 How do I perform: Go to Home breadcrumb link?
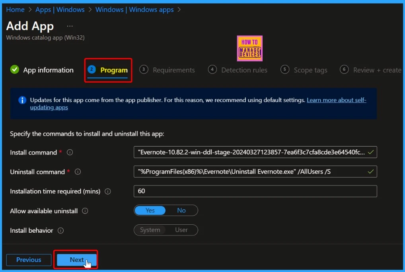coord(15,10)
